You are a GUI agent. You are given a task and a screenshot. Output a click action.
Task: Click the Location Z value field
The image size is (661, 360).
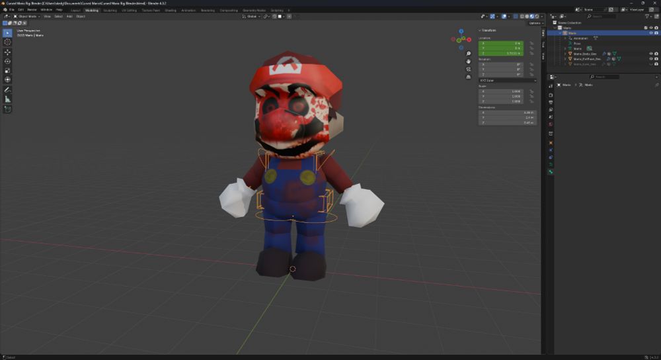point(500,53)
